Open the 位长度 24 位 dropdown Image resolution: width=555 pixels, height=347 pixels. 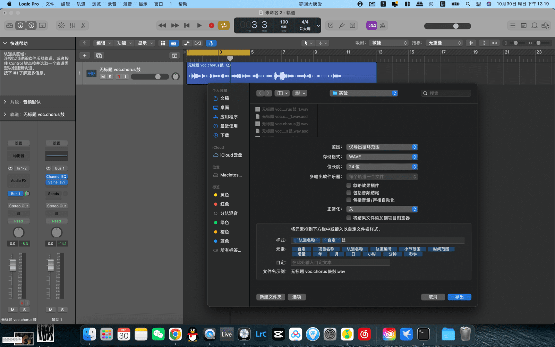pyautogui.click(x=382, y=167)
